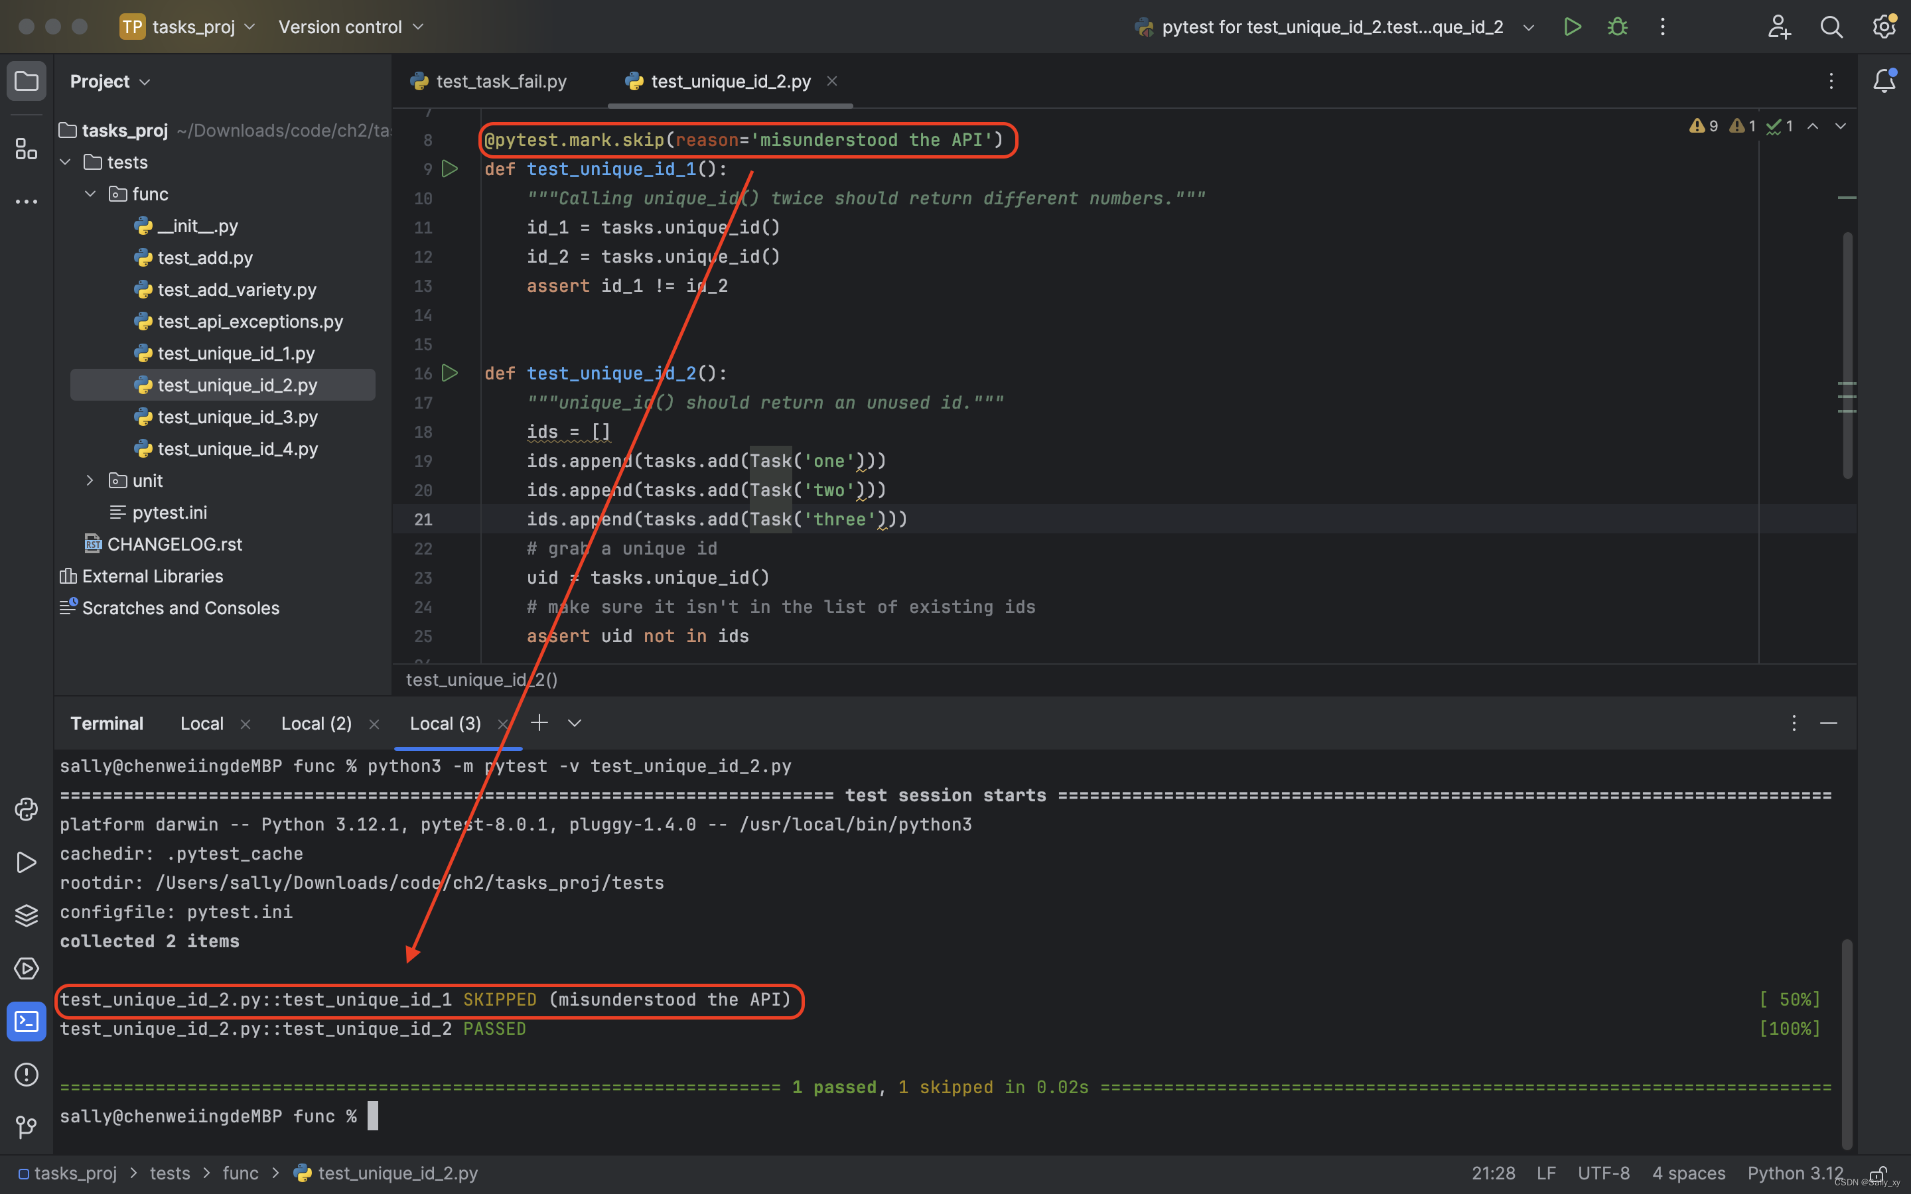
Task: Open the tasks_proj project dropdown
Action: (188, 27)
